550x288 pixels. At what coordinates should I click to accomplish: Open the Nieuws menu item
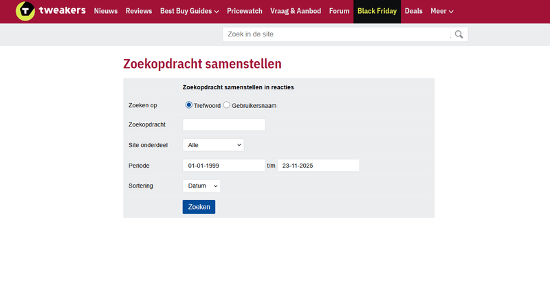[x=105, y=11]
